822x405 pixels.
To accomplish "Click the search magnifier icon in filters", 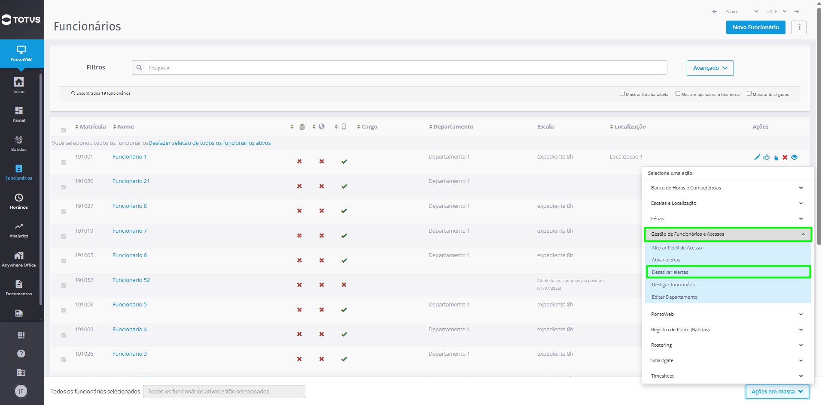I will (x=139, y=67).
